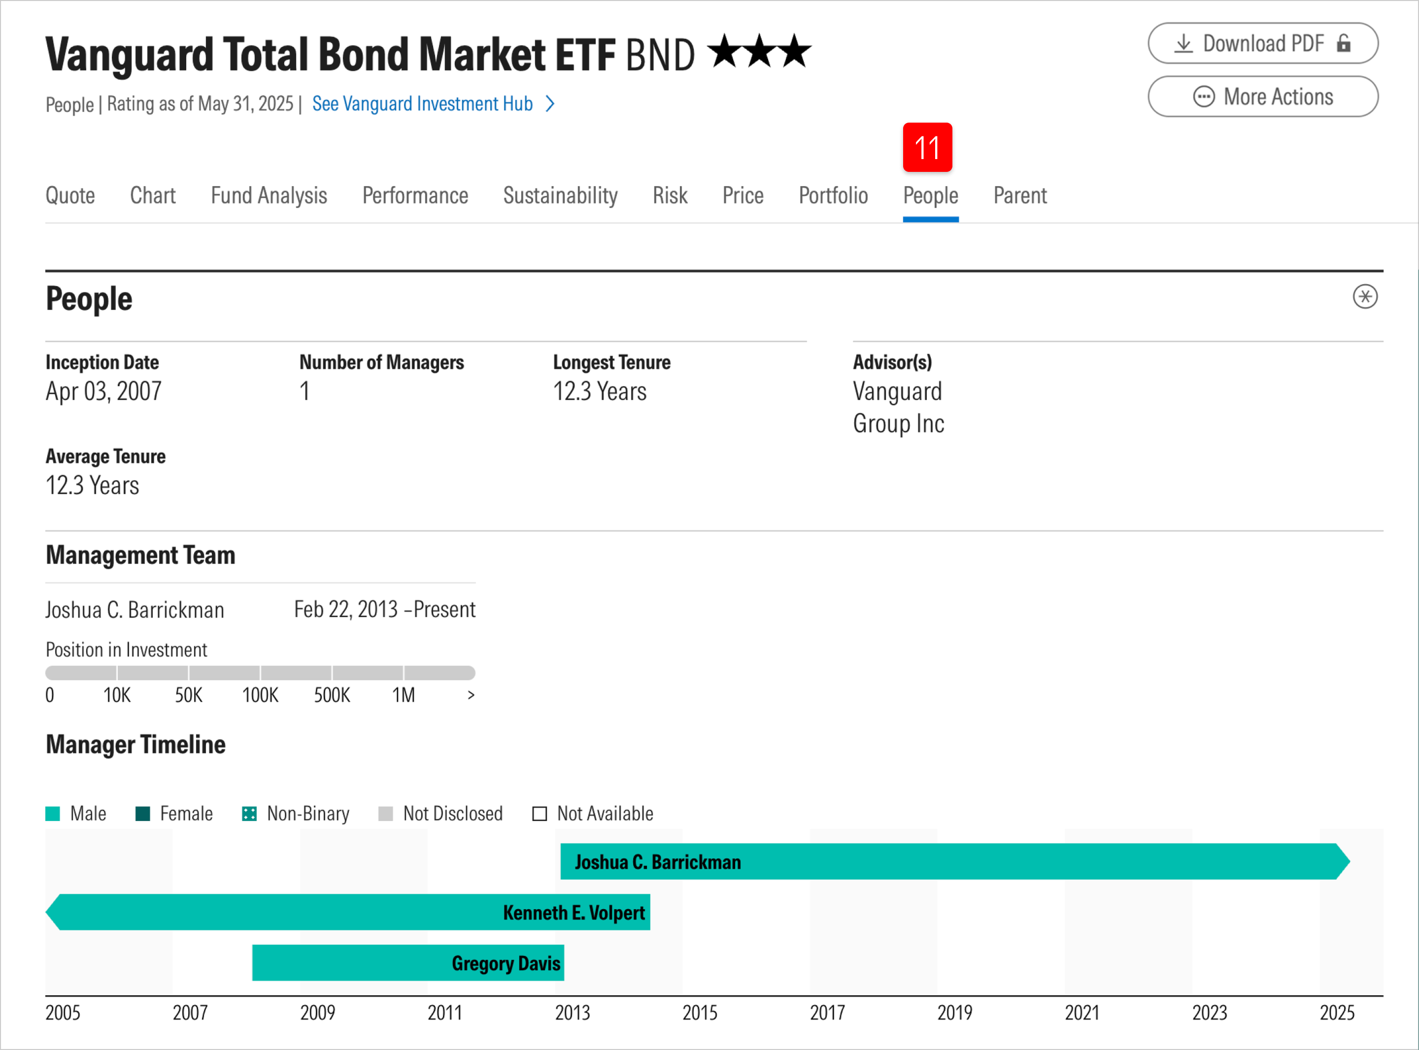
Task: Open See Vanguard Investment Hub link
Action: (x=422, y=103)
